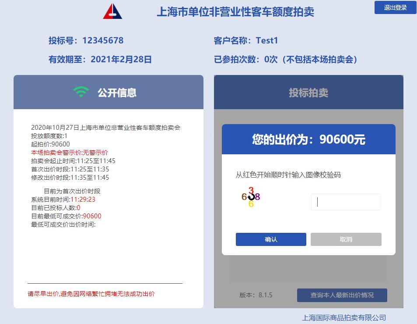417x324 pixels.
Task: Click the brown digit 6 in captcha
Action: point(244,197)
